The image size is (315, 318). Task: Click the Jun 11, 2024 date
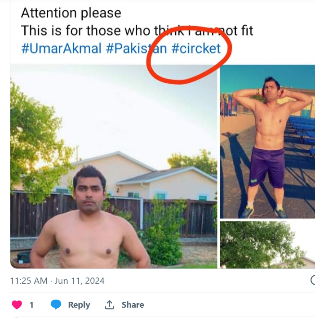(80, 281)
